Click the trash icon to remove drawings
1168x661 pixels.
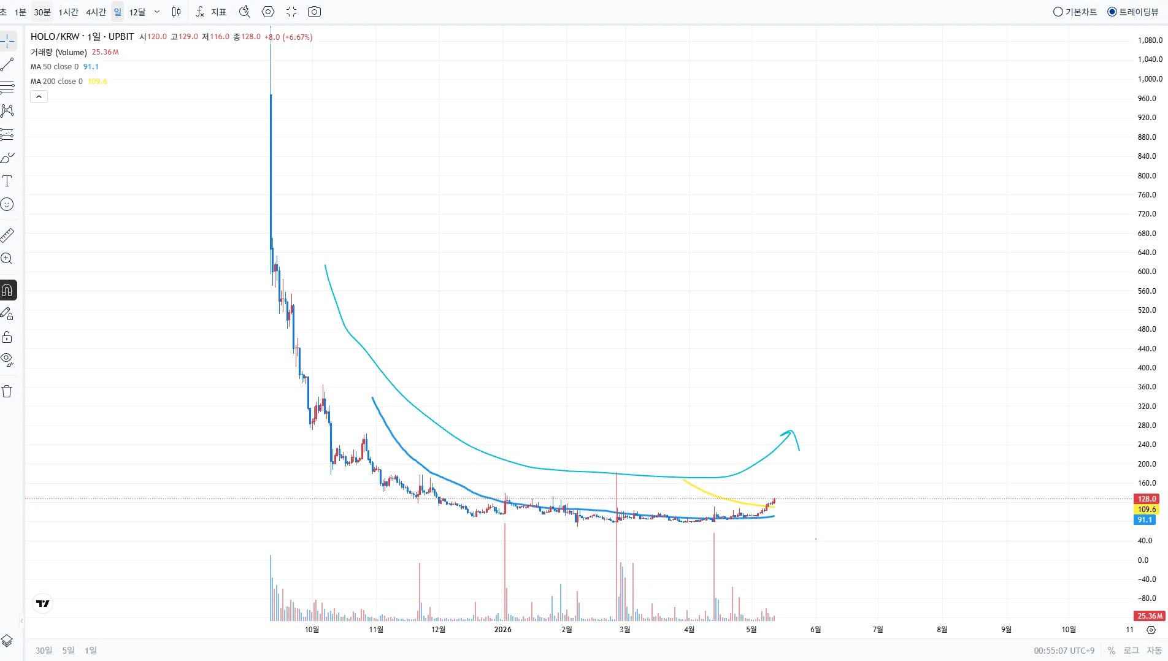7,391
